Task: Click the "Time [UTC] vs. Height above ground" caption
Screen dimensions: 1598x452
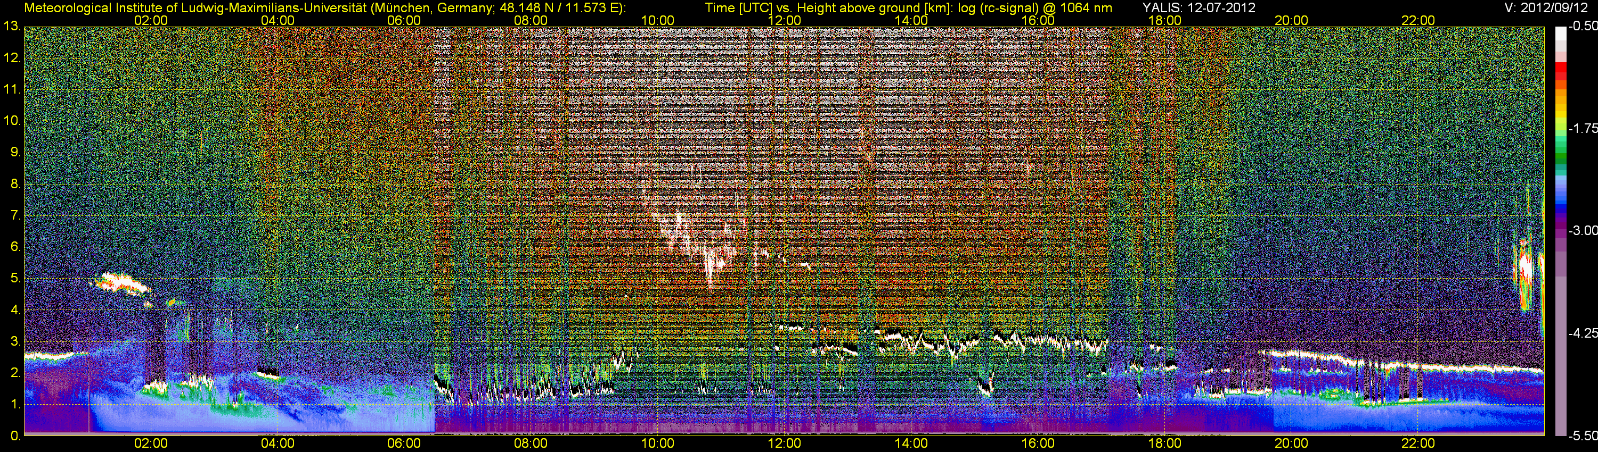Action: [908, 8]
